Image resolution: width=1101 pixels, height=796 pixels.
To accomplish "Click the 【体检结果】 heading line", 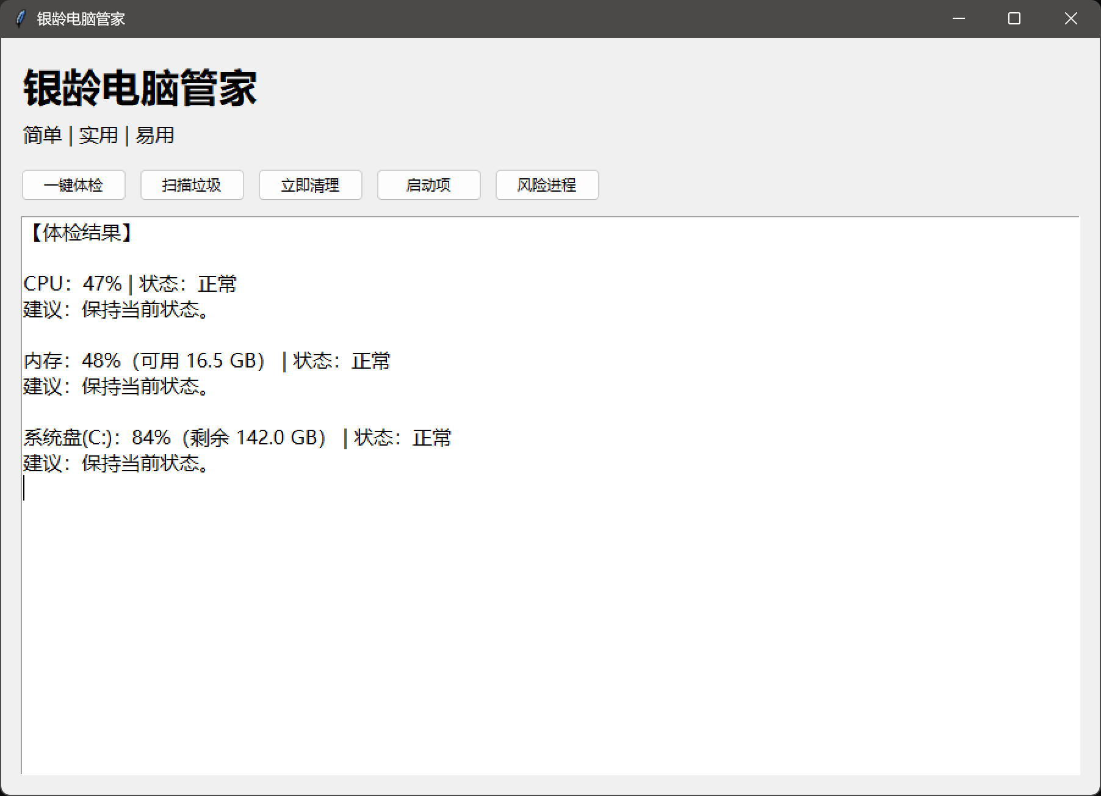I will pos(81,233).
